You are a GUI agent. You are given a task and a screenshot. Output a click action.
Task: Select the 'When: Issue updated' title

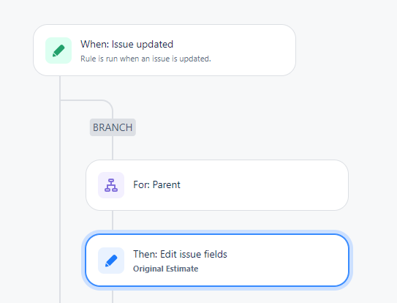pos(126,44)
